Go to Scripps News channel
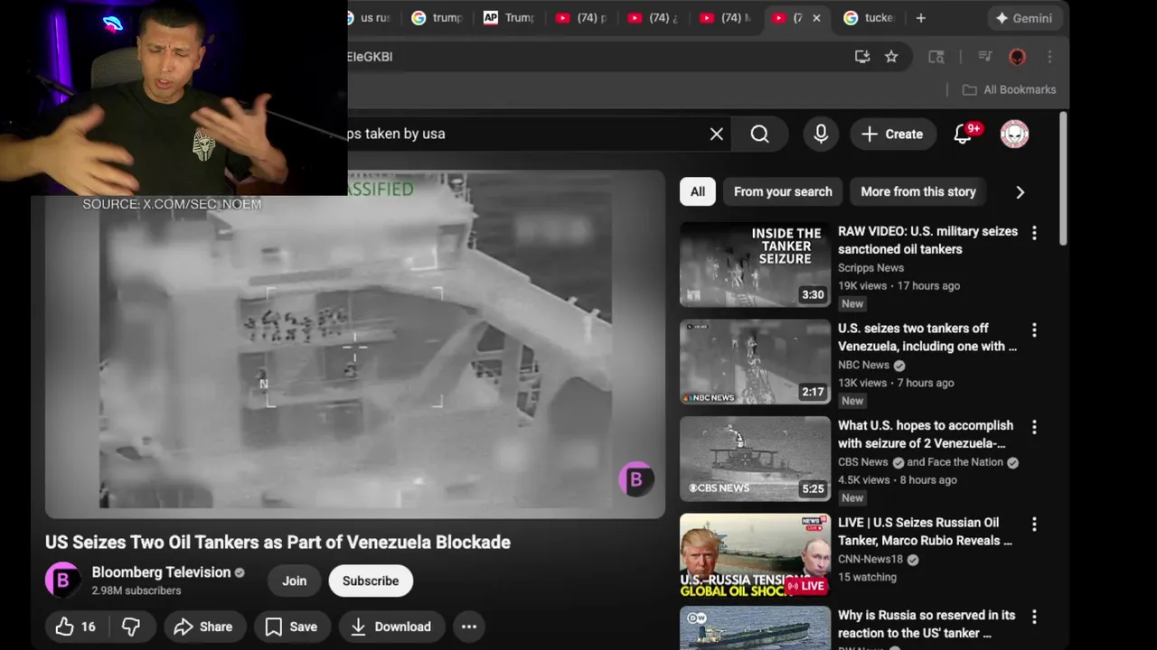 click(870, 268)
